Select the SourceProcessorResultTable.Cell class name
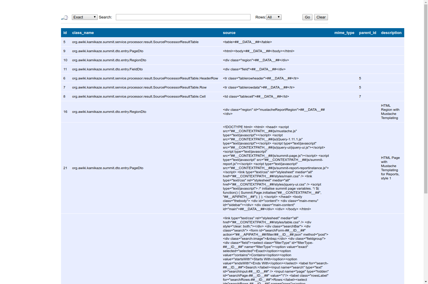 pos(139,96)
